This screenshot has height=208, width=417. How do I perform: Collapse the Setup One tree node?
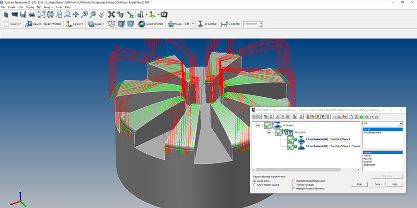(269, 132)
